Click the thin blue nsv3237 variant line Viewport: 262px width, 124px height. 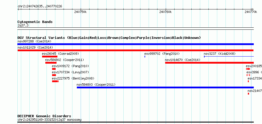pos(229,57)
